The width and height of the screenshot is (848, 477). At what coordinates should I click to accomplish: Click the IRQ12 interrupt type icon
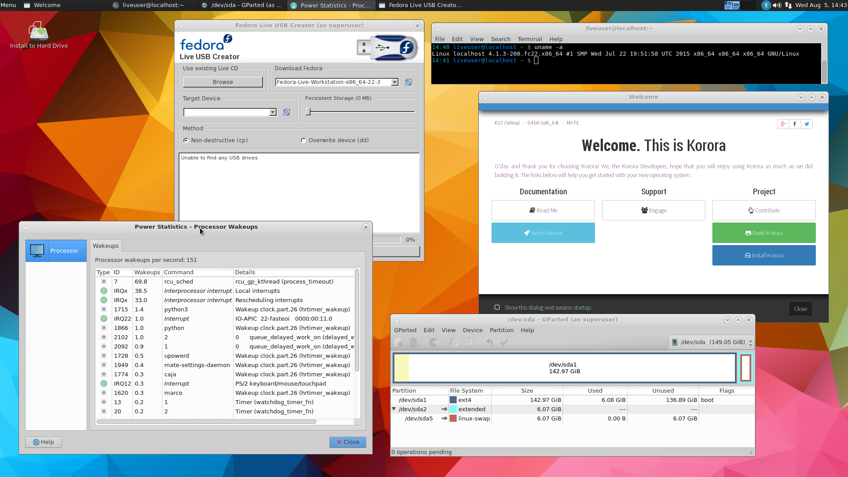click(x=104, y=383)
